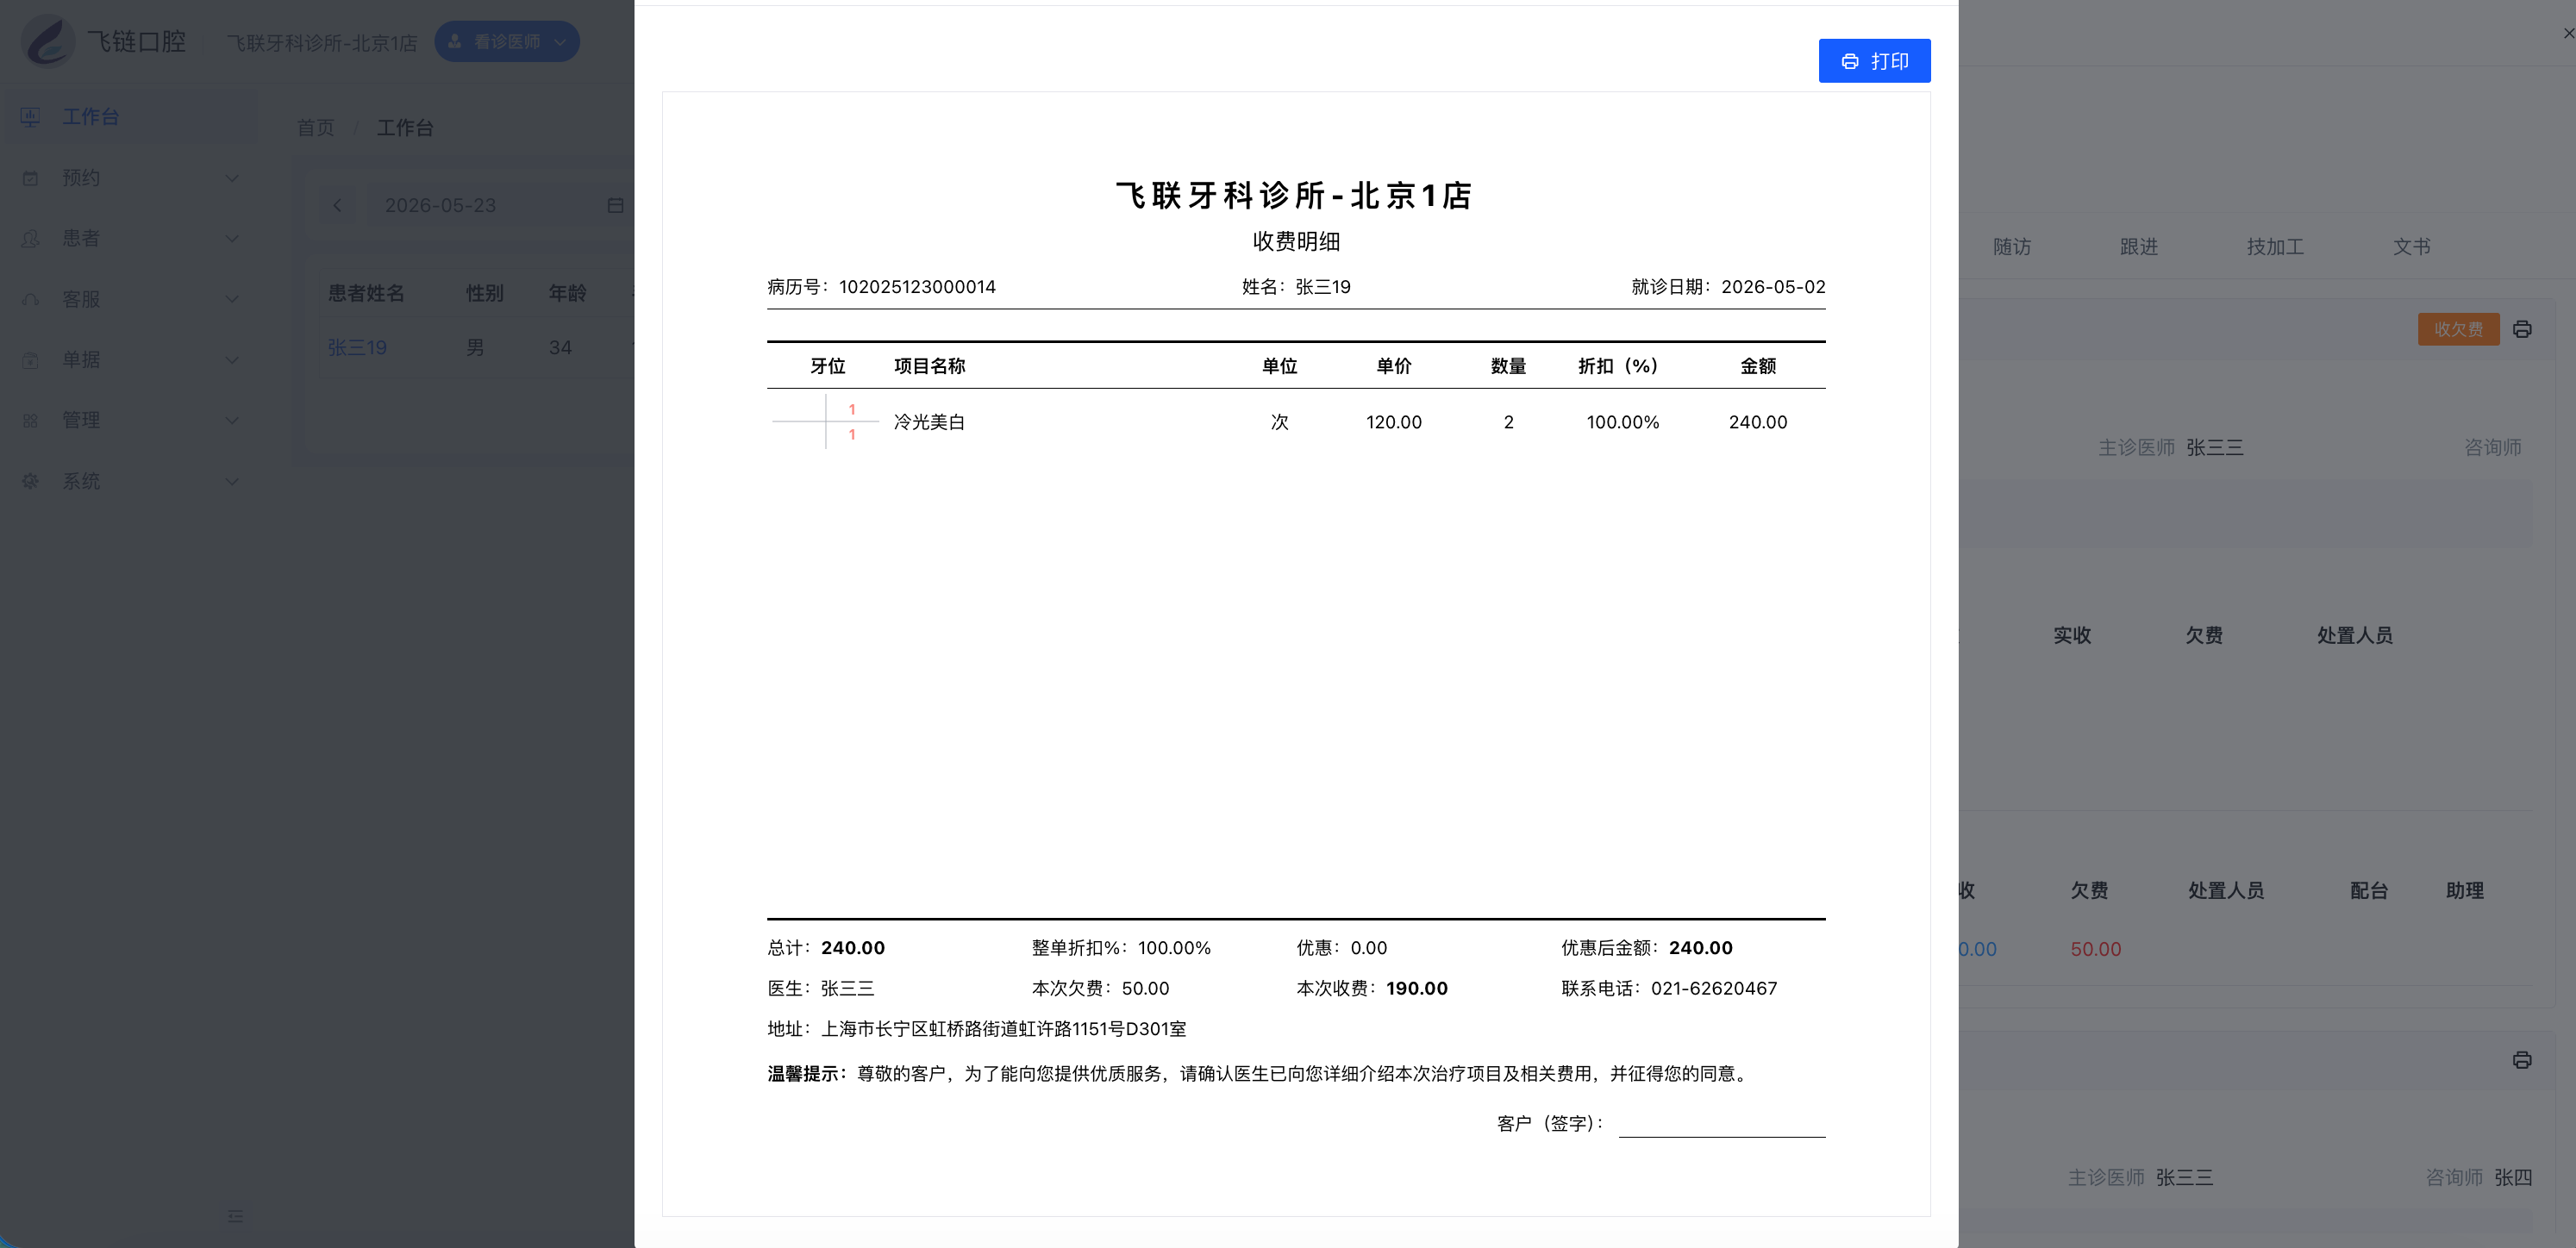Click the 客服 headset icon

pyautogui.click(x=30, y=299)
